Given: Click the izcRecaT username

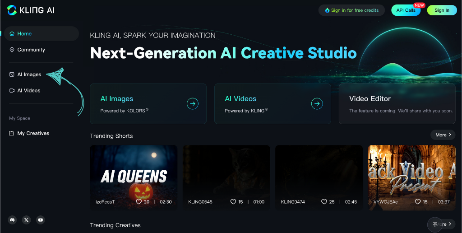Looking at the screenshot, I should pyautogui.click(x=105, y=202).
